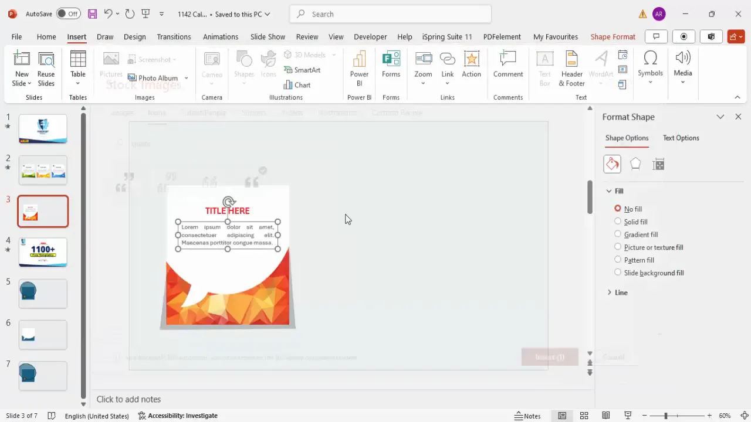Select Size & Properties icon
Image resolution: width=751 pixels, height=422 pixels.
coord(658,164)
